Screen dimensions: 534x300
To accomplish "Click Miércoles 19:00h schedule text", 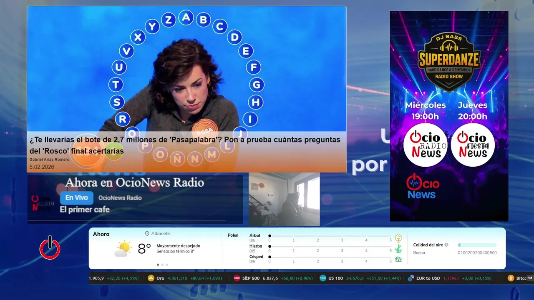I will pyautogui.click(x=425, y=111).
